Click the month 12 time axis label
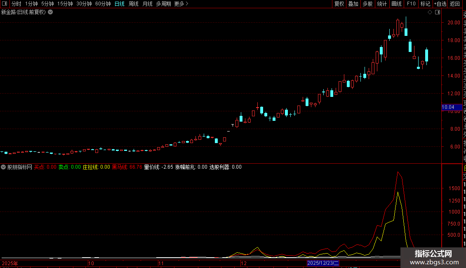Image resolution: width=466 pixels, height=268 pixels. click(244, 263)
